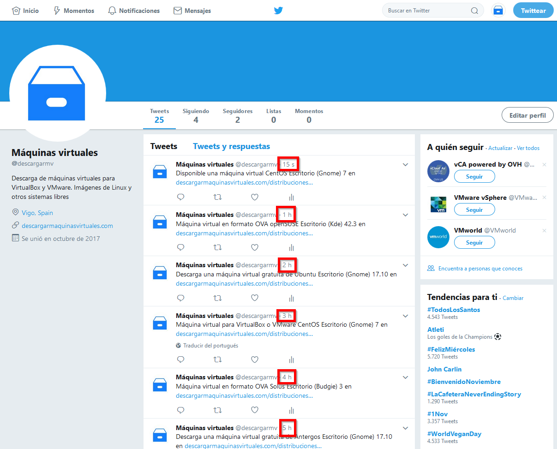Expand options chevron on the openSUSE tweet

[x=405, y=215]
